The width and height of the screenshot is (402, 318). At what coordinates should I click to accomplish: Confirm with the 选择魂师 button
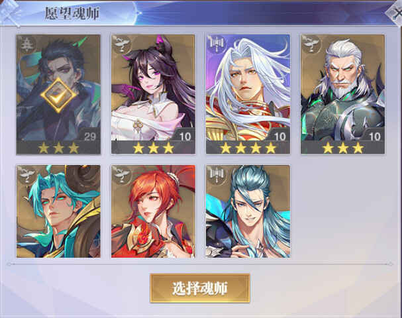point(200,288)
